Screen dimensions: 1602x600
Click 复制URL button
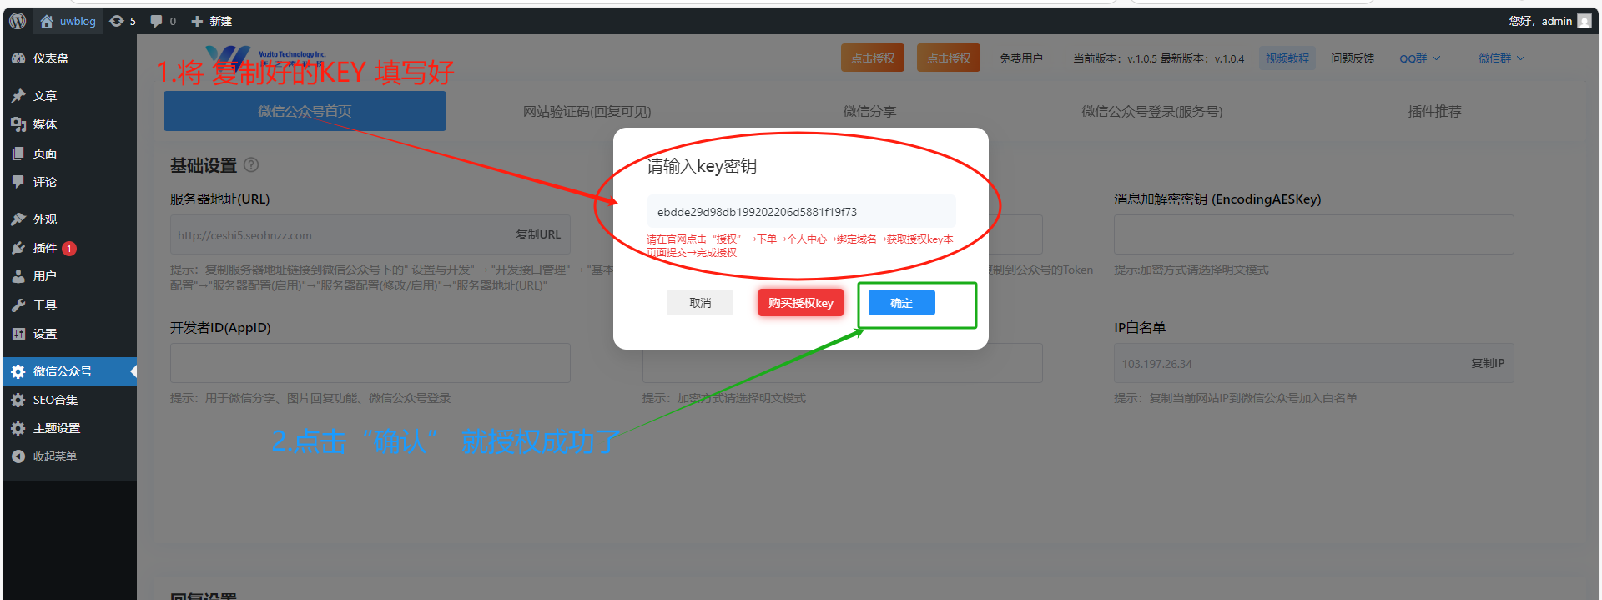pyautogui.click(x=538, y=234)
